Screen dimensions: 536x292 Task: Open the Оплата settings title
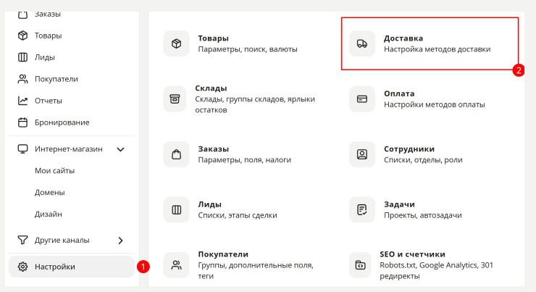(399, 93)
